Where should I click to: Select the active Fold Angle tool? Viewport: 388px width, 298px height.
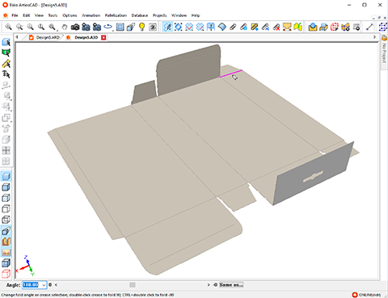pyautogui.click(x=167, y=27)
